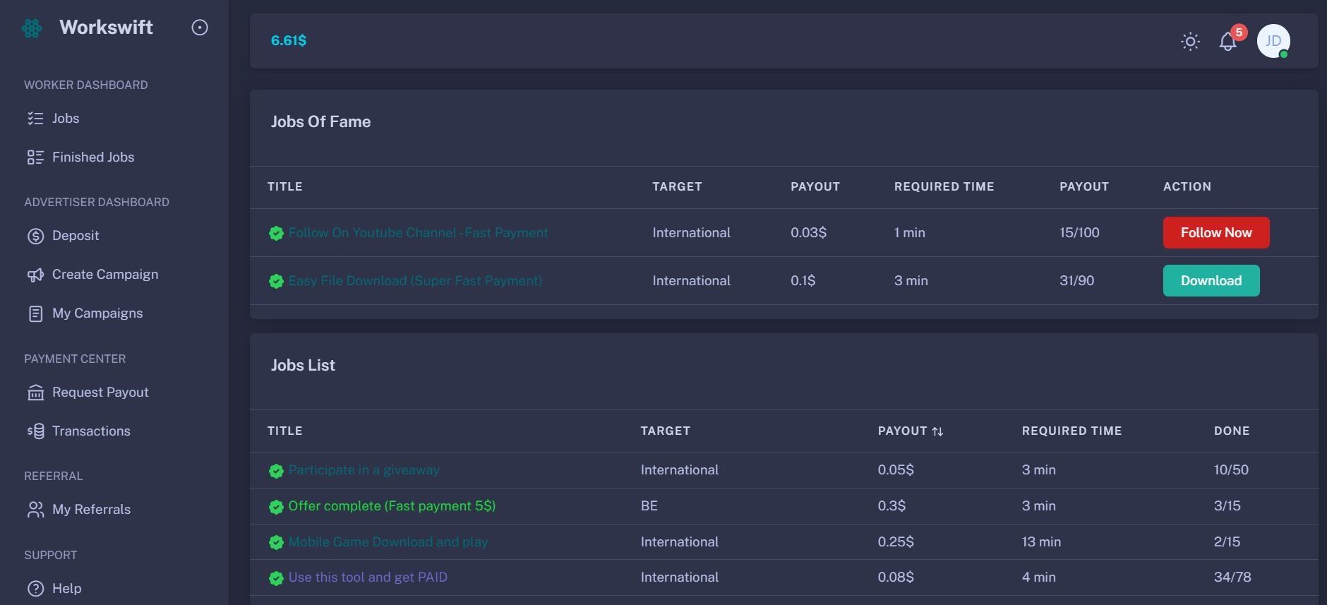The image size is (1327, 605).
Task: Click the Request Payout bank icon
Action: coord(35,393)
